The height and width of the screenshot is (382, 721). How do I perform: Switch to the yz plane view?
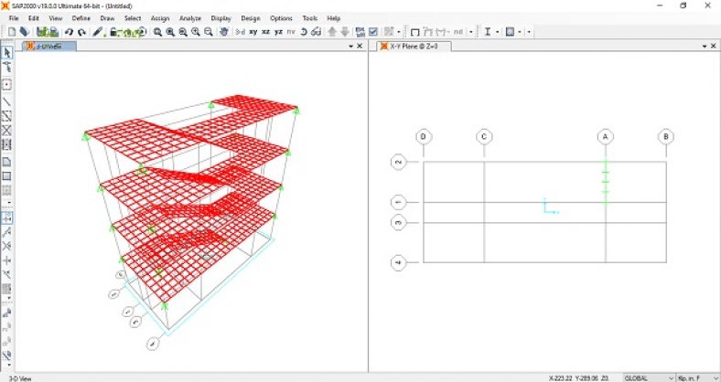[x=278, y=32]
